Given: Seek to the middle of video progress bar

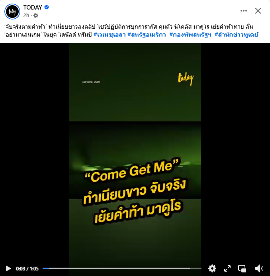Looking at the screenshot, I should tap(122, 268).
